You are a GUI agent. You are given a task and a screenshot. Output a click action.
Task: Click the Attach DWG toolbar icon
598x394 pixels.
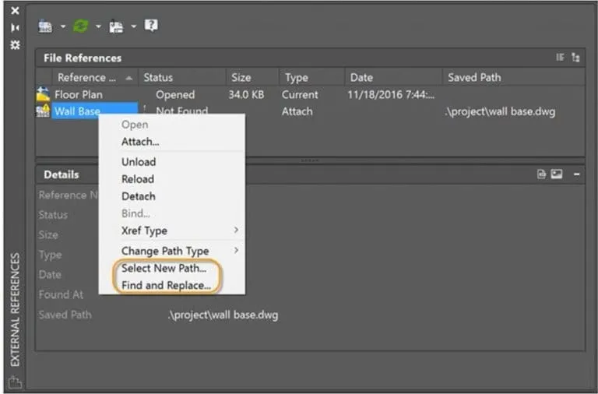click(x=45, y=26)
